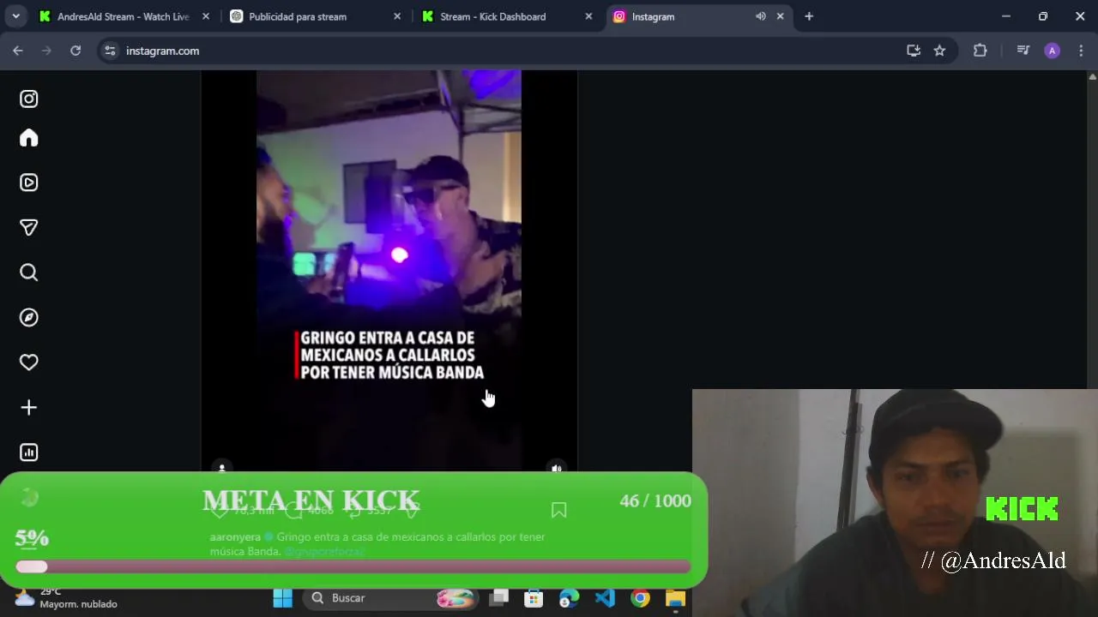1098x617 pixels.
Task: Go back to the previous page
Action: pos(18,51)
